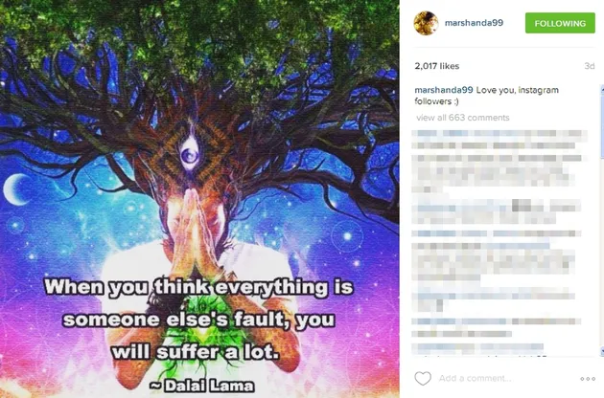Click the comments scrollbar thumb
The width and height of the screenshot is (604, 398).
pyautogui.click(x=602, y=125)
